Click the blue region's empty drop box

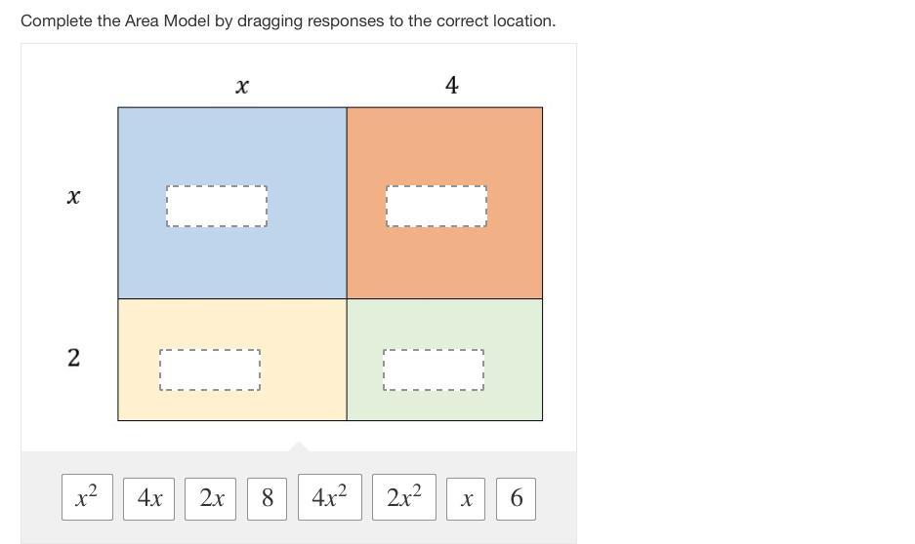(217, 207)
